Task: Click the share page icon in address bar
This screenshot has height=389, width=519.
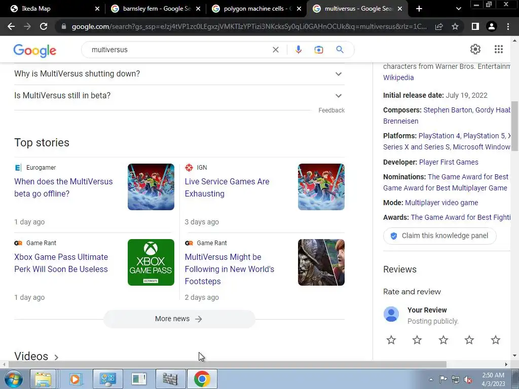Action: (x=439, y=26)
